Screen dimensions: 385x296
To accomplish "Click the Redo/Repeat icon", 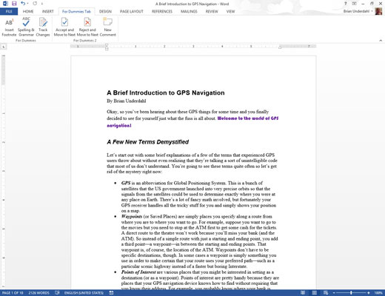I will pyautogui.click(x=35, y=4).
